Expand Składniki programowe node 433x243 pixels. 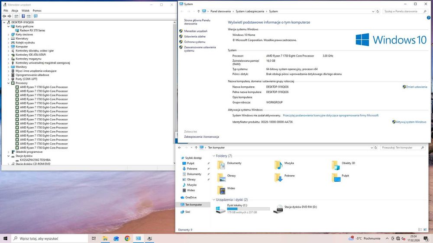coord(9,152)
